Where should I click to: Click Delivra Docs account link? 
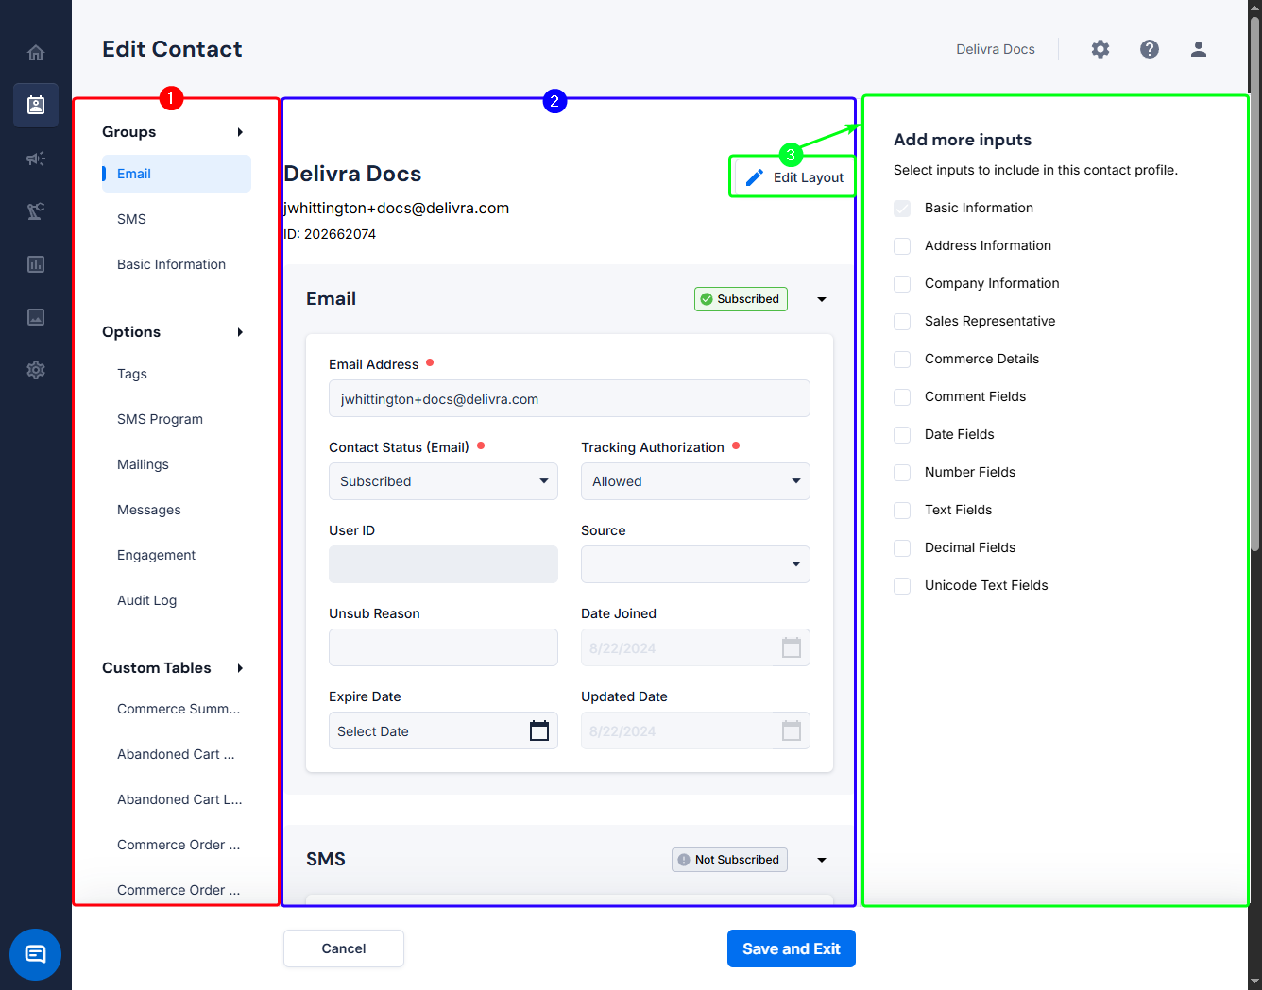[x=996, y=49]
